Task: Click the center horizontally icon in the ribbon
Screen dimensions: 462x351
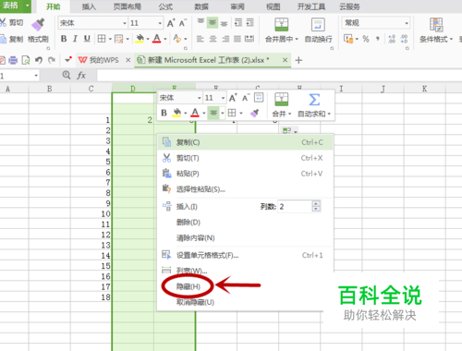Action: [x=213, y=39]
